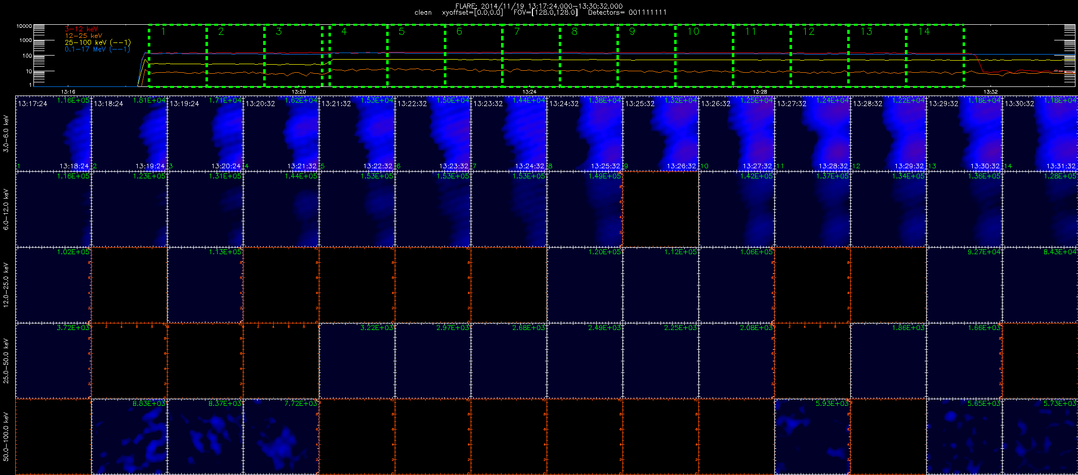Select the 6-12 keV image labeled 1.37E+05
The image size is (1078, 475).
pos(813,209)
